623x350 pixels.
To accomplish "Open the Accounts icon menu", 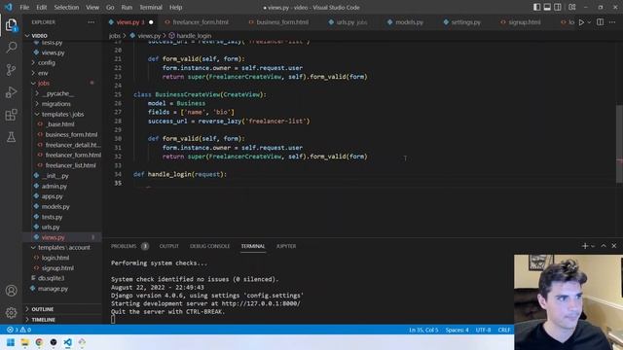I will point(11,291).
